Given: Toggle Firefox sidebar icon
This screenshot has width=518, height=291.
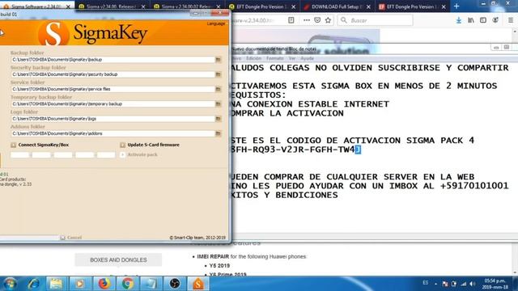Looking at the screenshot, I should (483, 20).
